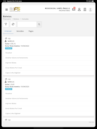The image size is (97, 129).
Task: Focus the boletos search field
Action: point(27,24)
